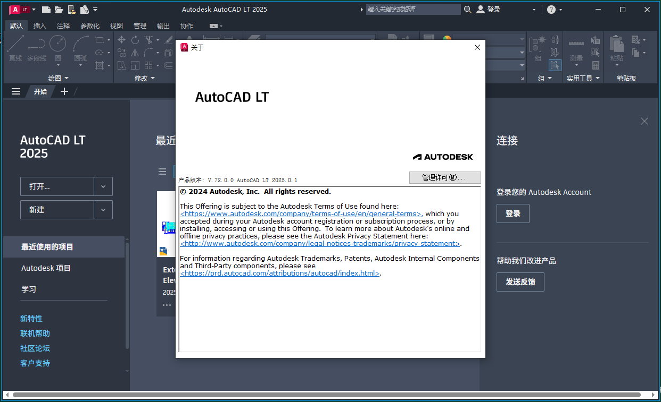661x402 pixels.
Task: Switch to the 注释 ribbon tab
Action: tap(63, 26)
